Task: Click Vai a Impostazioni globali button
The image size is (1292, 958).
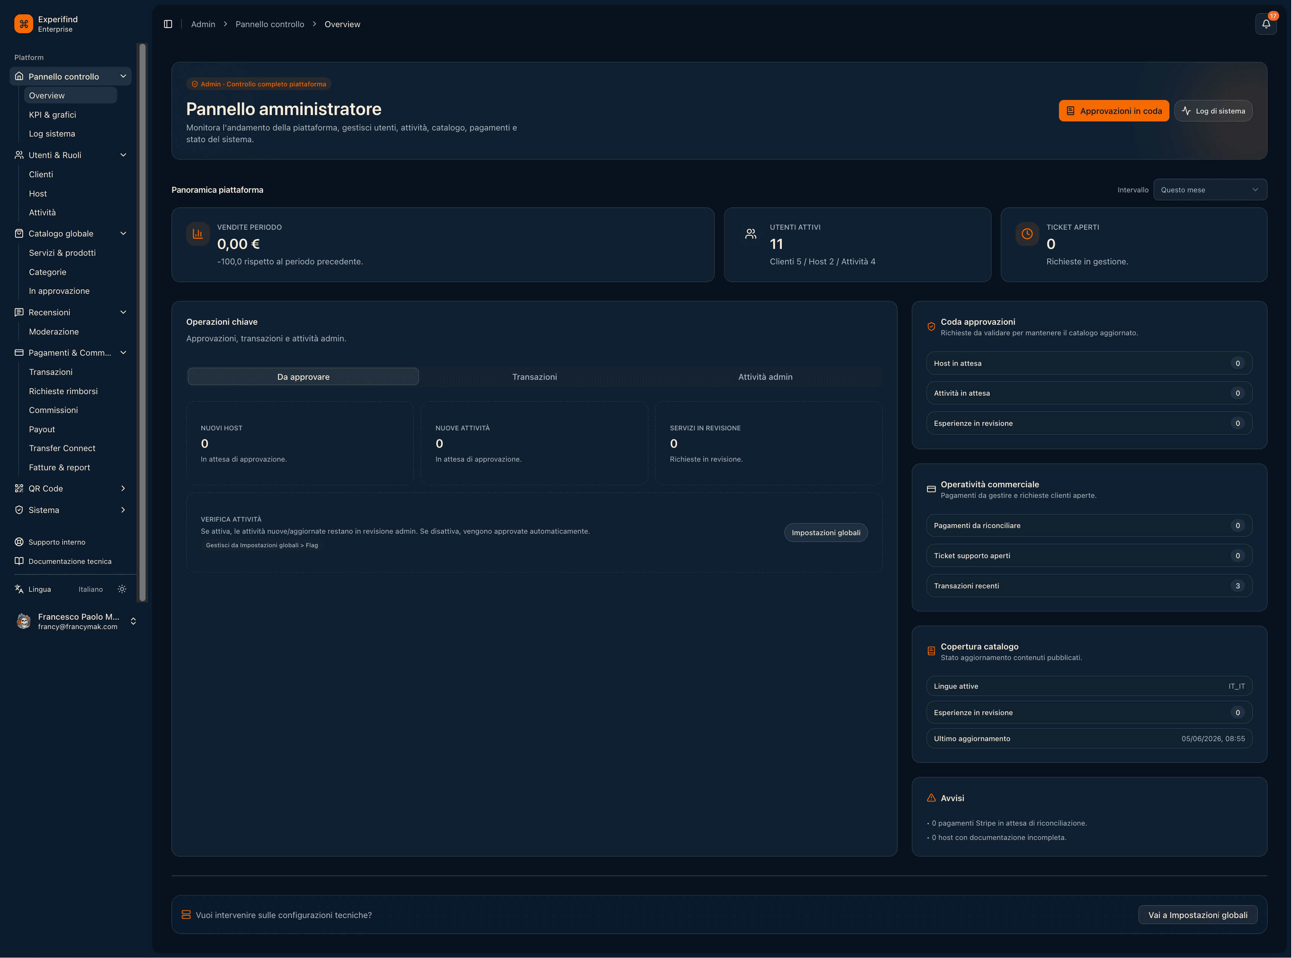Action: [x=1197, y=915]
